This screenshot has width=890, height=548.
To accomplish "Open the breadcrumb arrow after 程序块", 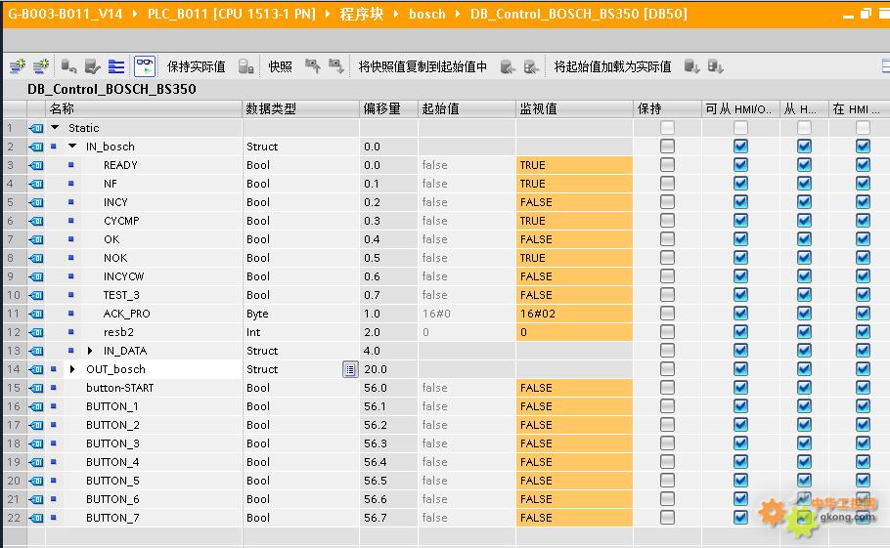I will 396,14.
